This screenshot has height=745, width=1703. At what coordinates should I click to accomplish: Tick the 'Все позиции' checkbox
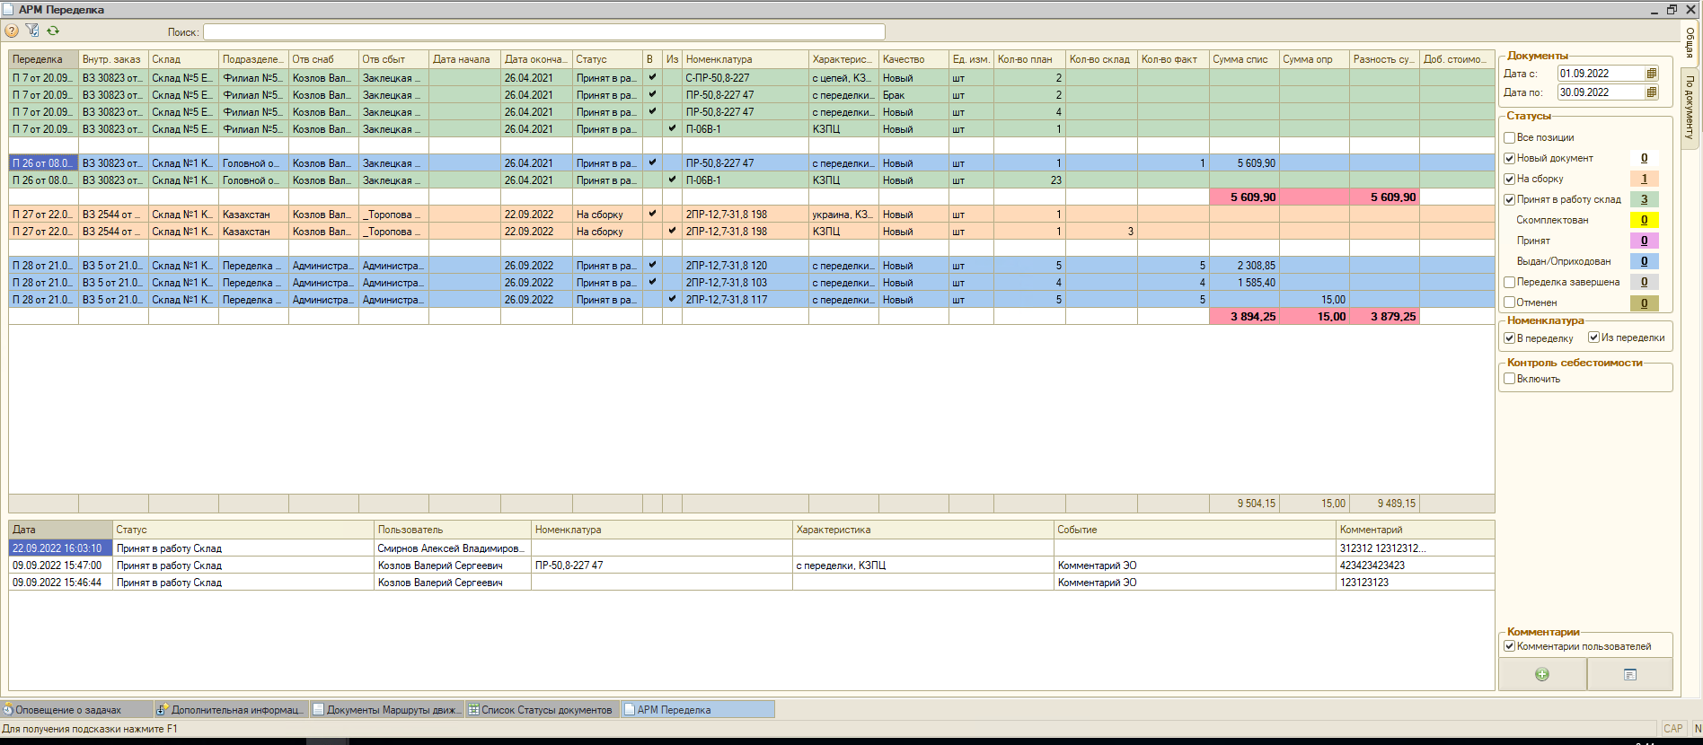coord(1510,137)
